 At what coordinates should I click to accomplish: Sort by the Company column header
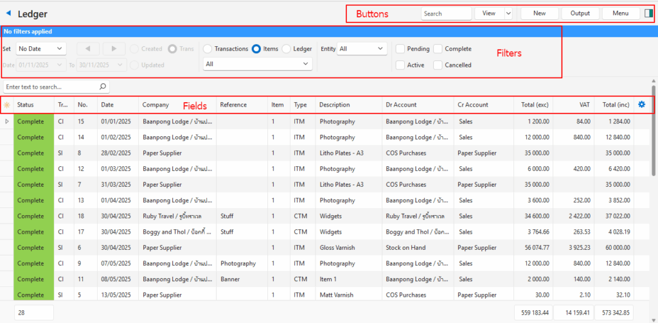coord(156,105)
